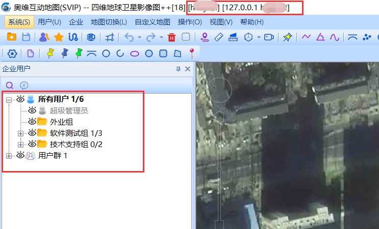The image size is (379, 229).
Task: Click the magnifier search icon in user panel
Action: pos(10,85)
